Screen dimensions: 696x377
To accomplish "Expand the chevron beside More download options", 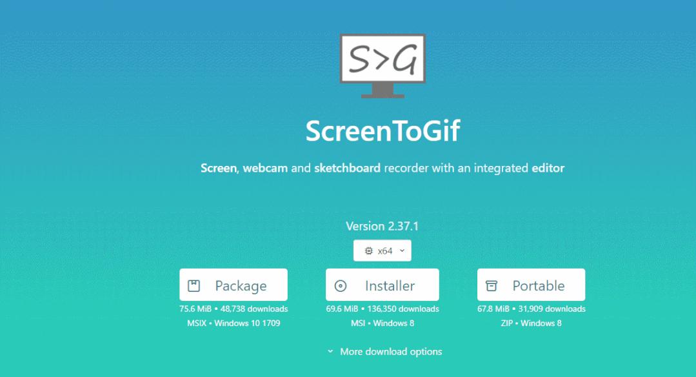I will point(330,351).
